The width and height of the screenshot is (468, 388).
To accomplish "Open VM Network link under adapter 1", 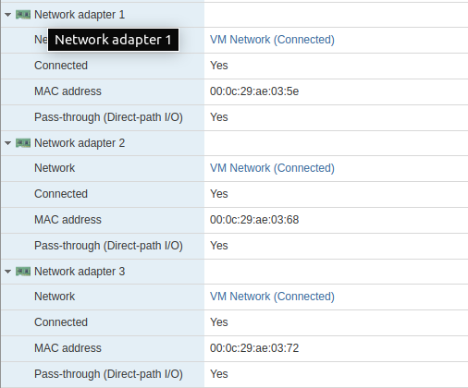I will 272,40.
